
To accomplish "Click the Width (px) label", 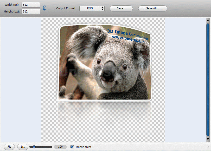I will 12,5.
